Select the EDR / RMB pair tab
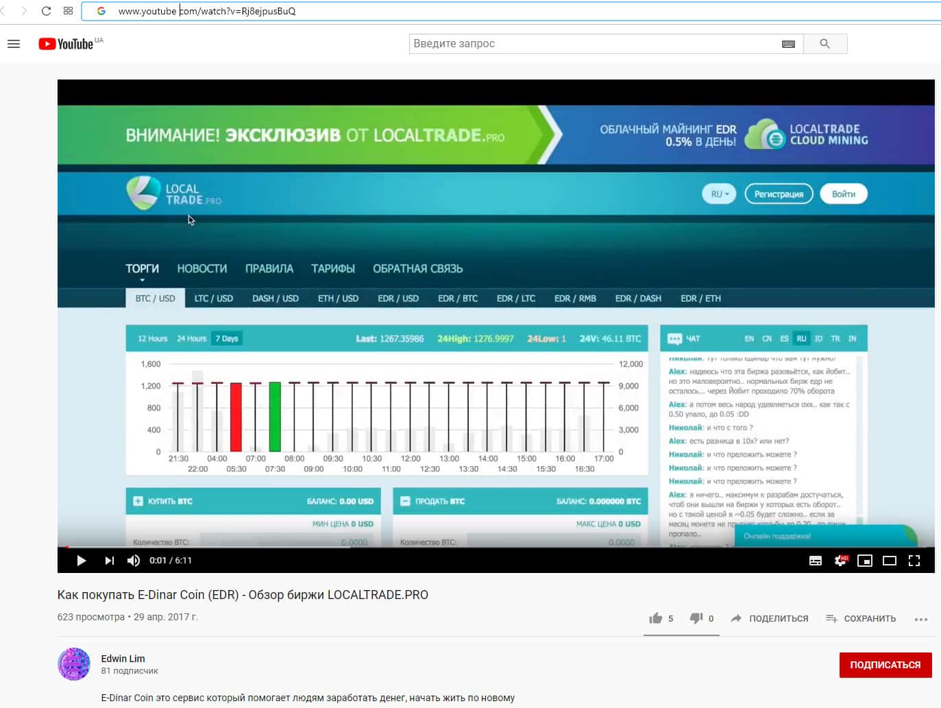This screenshot has height=708, width=941. pyautogui.click(x=575, y=298)
